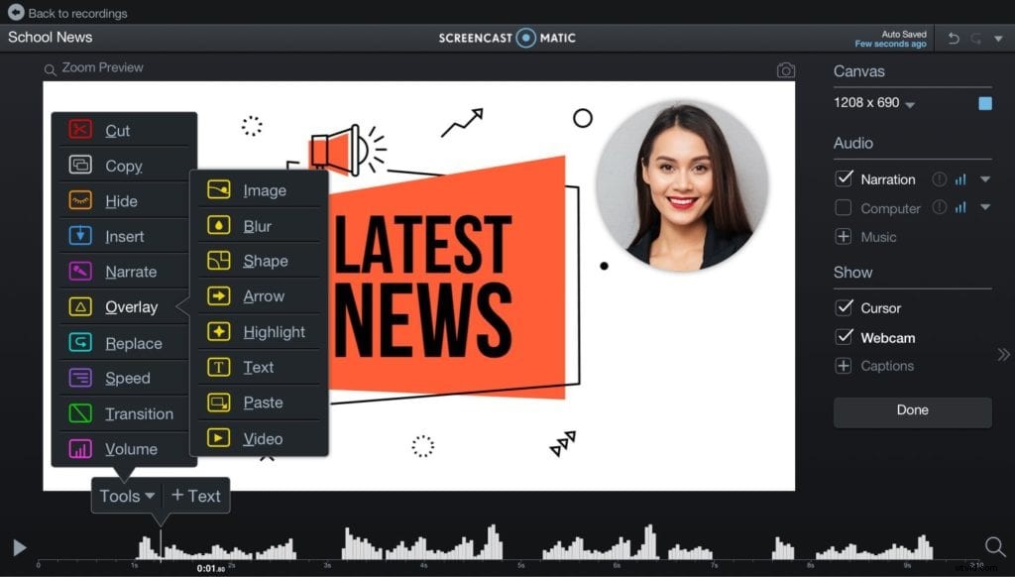Image resolution: width=1015 pixels, height=577 pixels.
Task: Expand the Narration options chevron
Action: pos(985,179)
